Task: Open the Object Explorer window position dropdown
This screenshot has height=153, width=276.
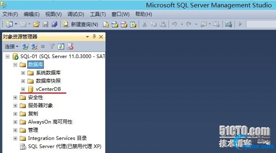Action: tap(88, 37)
